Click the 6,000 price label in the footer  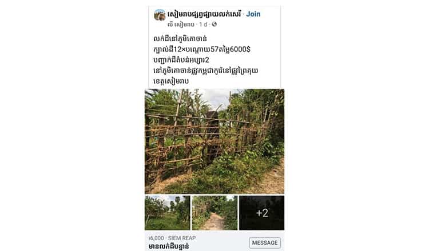(x=156, y=238)
